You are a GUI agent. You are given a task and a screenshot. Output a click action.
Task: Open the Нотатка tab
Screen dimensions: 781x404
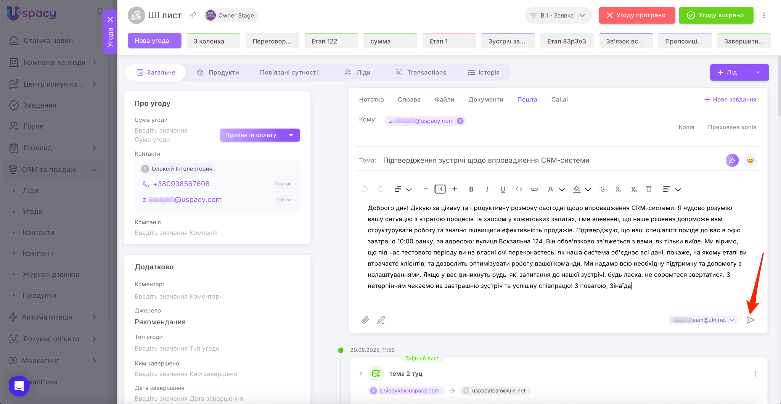[371, 100]
